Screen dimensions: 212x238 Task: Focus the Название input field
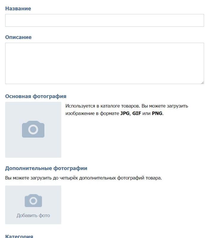click(x=104, y=20)
